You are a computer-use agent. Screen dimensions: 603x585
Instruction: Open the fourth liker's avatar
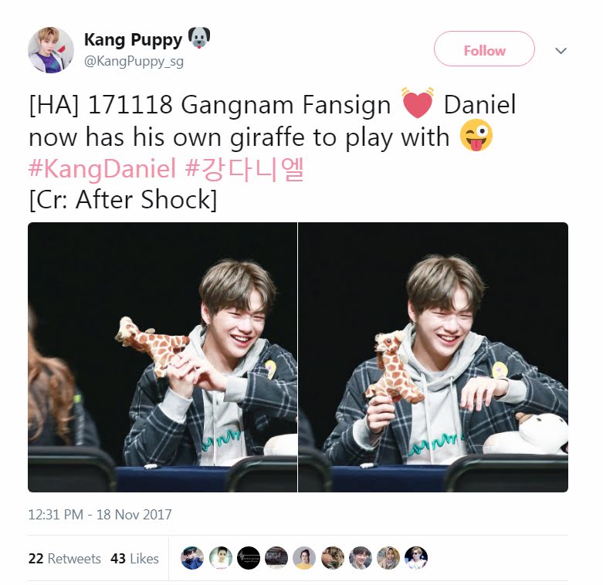click(276, 558)
